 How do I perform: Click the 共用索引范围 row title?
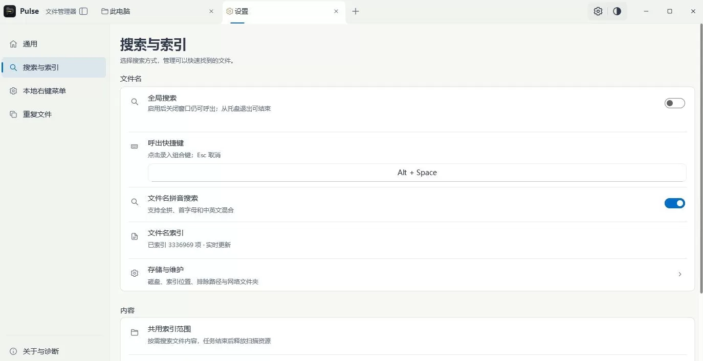pos(169,329)
